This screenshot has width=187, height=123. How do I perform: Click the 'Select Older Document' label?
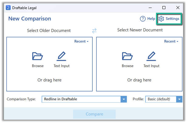pyautogui.click(x=49, y=31)
